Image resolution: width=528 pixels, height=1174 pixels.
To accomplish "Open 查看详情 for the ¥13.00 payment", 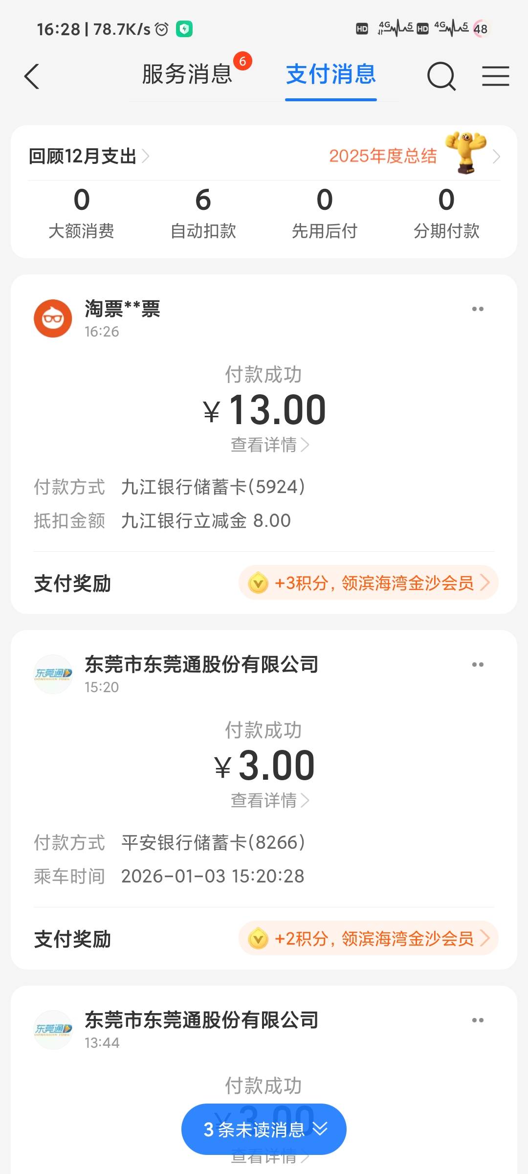I will click(269, 445).
